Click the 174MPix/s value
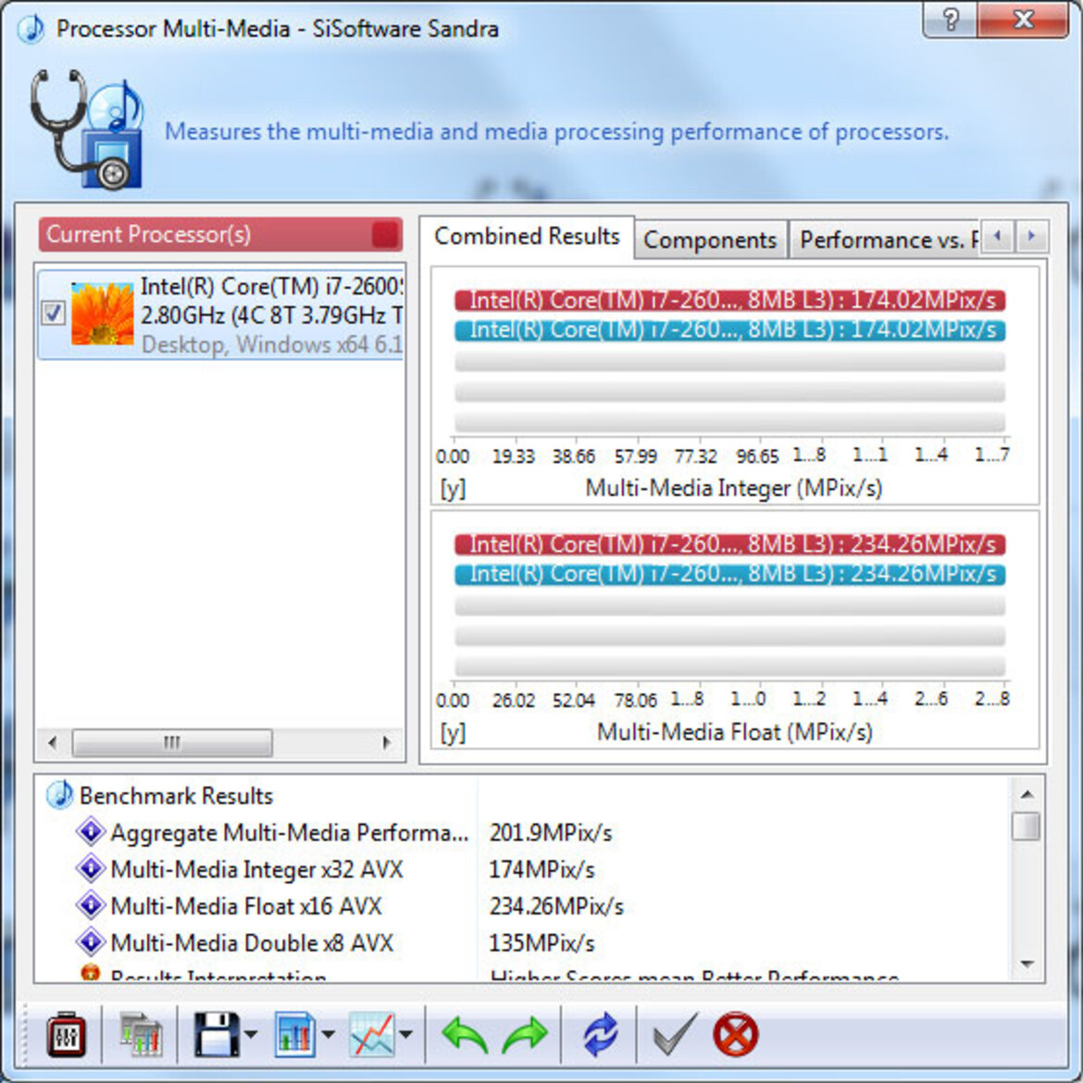The width and height of the screenshot is (1083, 1083). 541,869
